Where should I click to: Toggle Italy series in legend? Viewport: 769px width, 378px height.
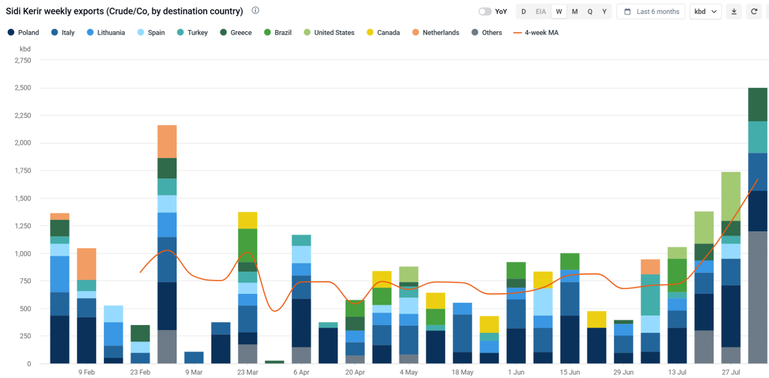click(x=63, y=33)
